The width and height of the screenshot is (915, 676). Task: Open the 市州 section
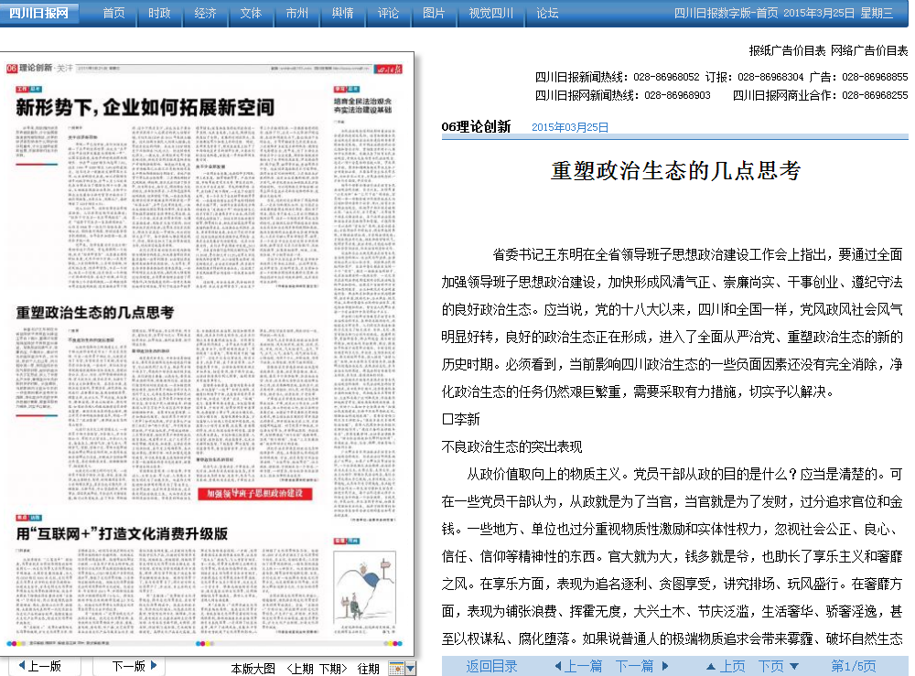click(296, 13)
